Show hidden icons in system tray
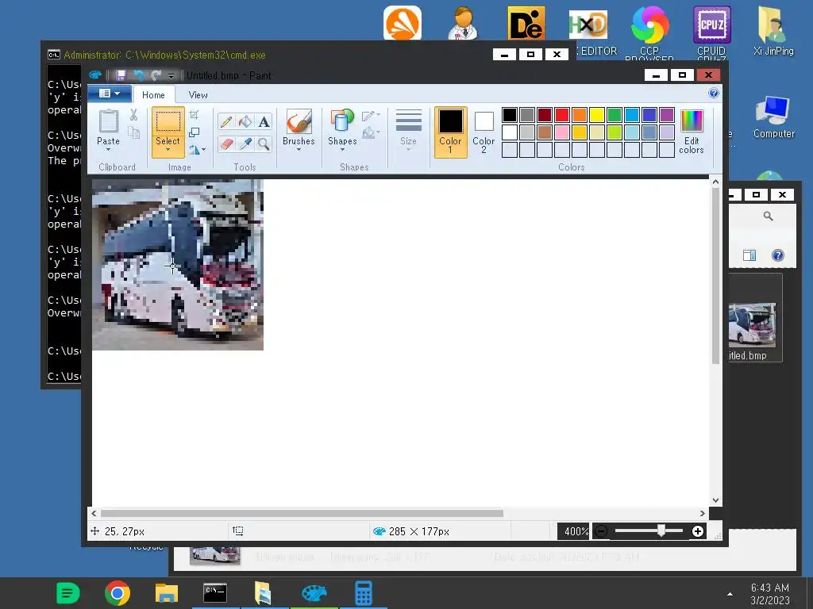Viewport: 813px width, 609px height. [730, 594]
